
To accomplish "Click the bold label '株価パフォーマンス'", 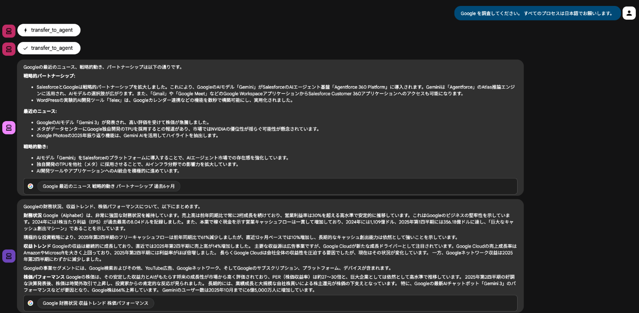I will click(x=44, y=277).
